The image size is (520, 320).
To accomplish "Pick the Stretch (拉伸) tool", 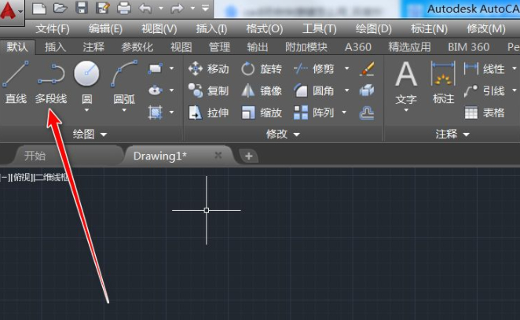I will click(x=209, y=112).
